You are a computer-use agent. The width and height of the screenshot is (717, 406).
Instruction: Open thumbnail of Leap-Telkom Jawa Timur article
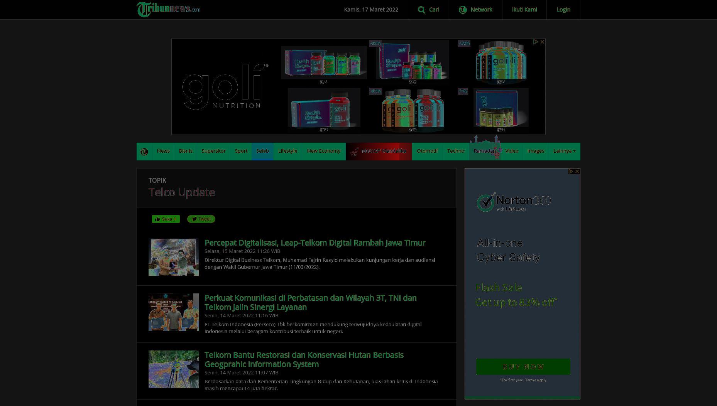click(x=174, y=257)
